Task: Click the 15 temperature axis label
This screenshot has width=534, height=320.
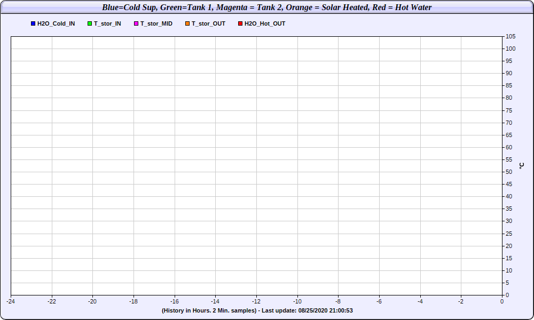Action: (509, 258)
